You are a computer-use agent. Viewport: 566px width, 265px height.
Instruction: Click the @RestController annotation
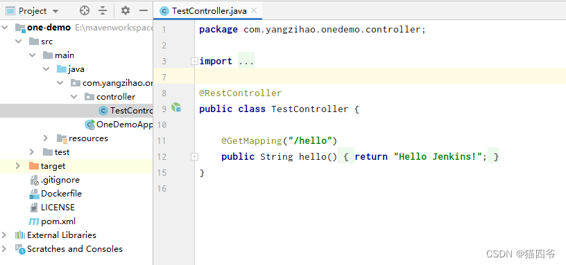pos(241,93)
